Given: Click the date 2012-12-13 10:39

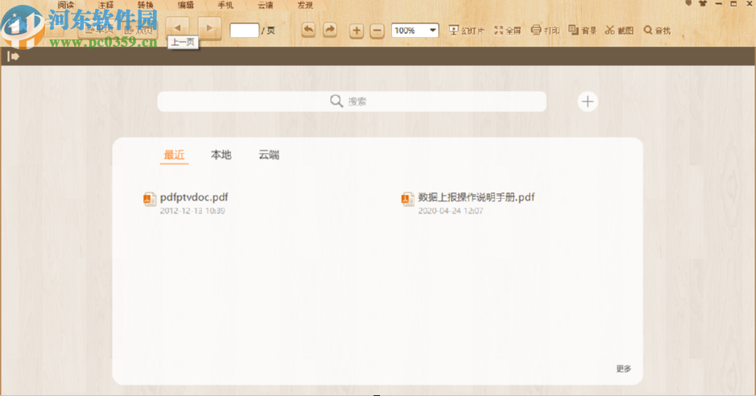Looking at the screenshot, I should pos(192,211).
